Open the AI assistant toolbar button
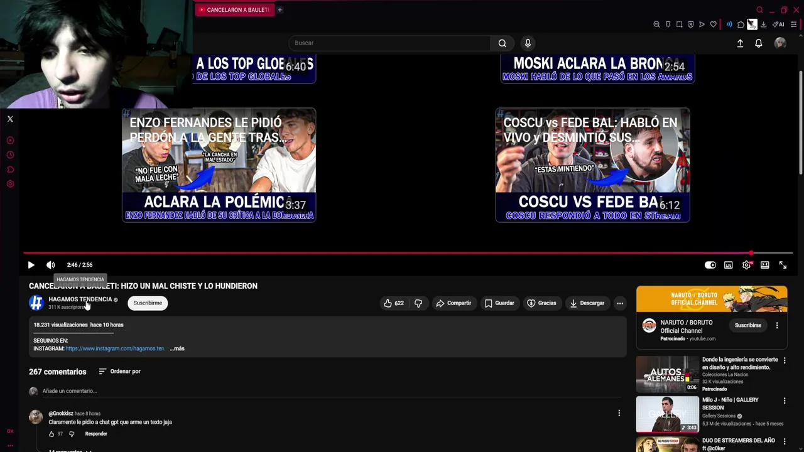The image size is (804, 452). coord(778,24)
